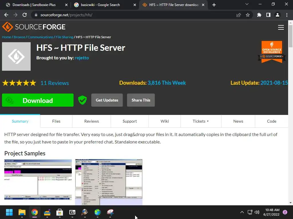Open Microsoft Store from the taskbar
This screenshot has width=293, height=219.
pyautogui.click(x=60, y=212)
